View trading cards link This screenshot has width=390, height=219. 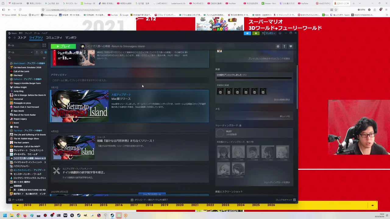[277, 182]
